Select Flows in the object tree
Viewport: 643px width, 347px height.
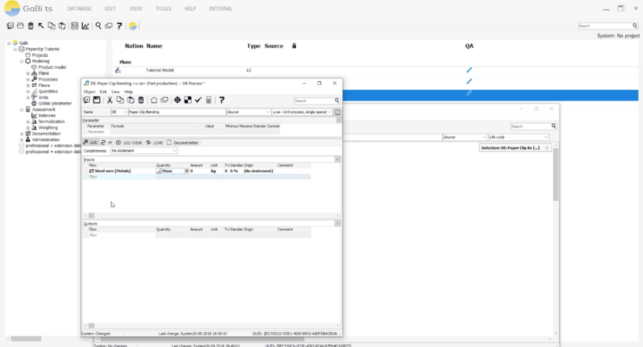click(44, 85)
